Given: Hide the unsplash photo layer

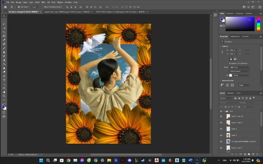Looking at the screenshot, I should pyautogui.click(x=221, y=141).
